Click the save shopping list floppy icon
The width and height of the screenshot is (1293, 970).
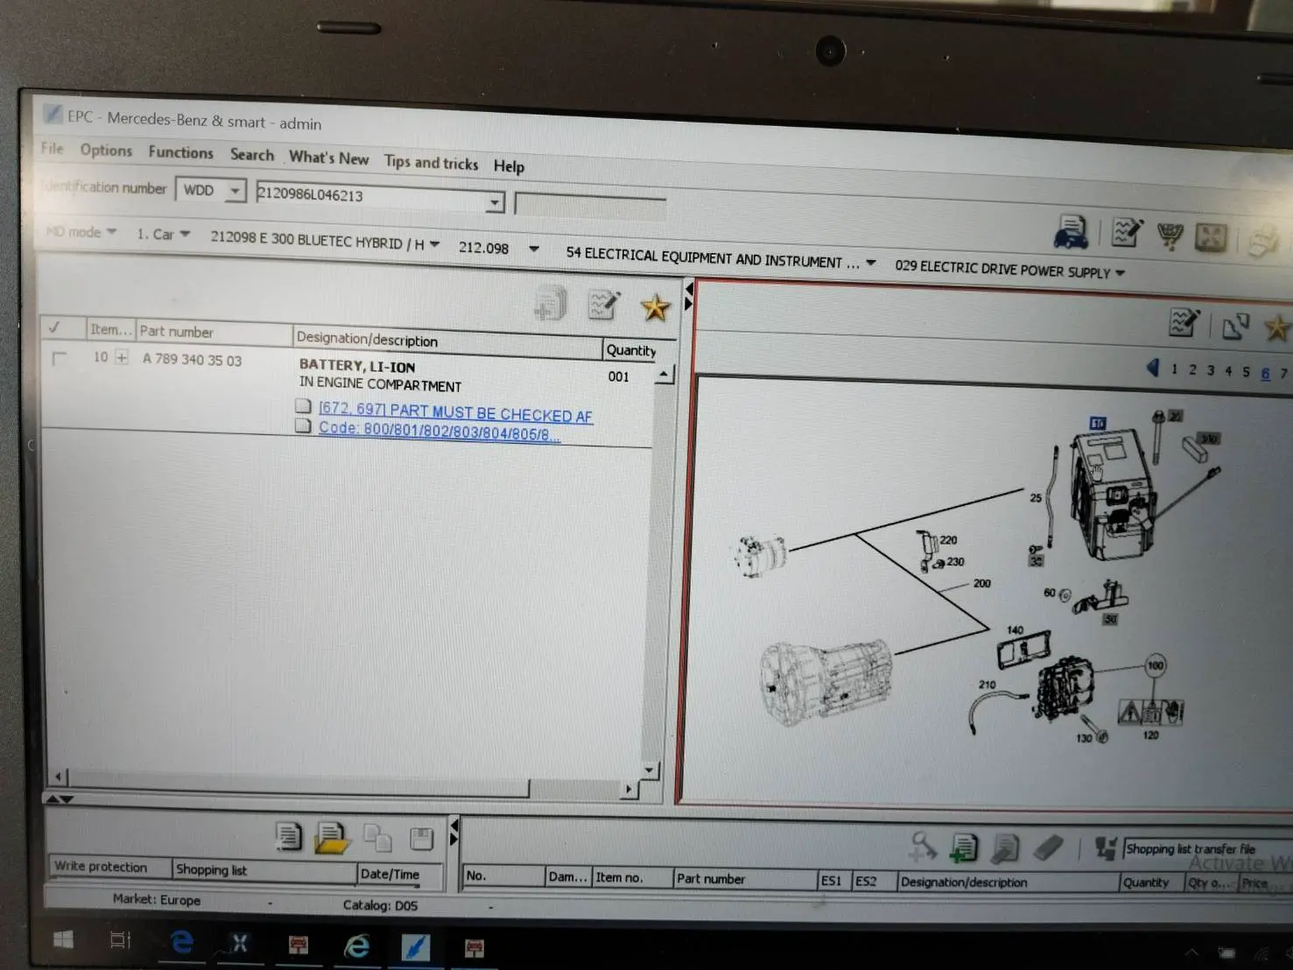[x=421, y=839]
